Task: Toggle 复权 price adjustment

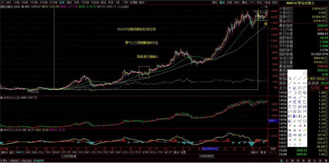Action: (215, 2)
